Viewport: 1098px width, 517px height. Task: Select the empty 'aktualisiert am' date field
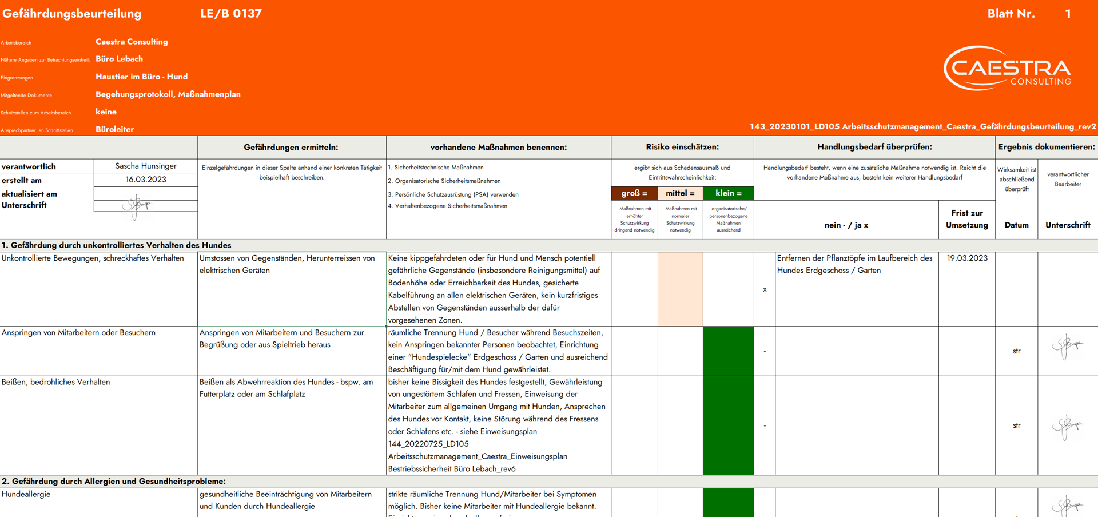point(146,194)
